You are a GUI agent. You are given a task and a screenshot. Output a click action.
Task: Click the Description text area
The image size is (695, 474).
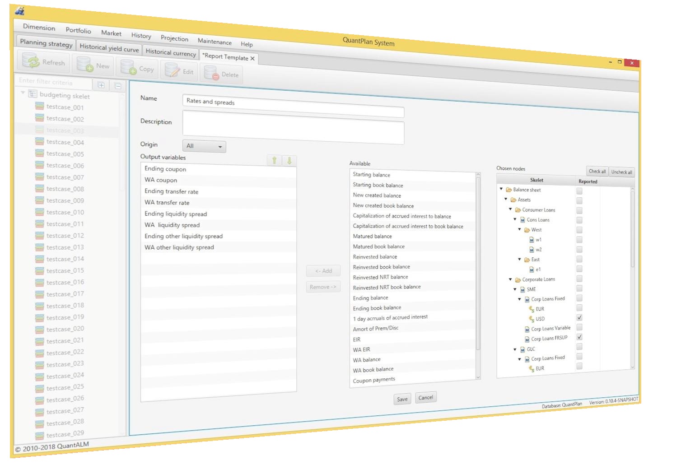tap(293, 128)
